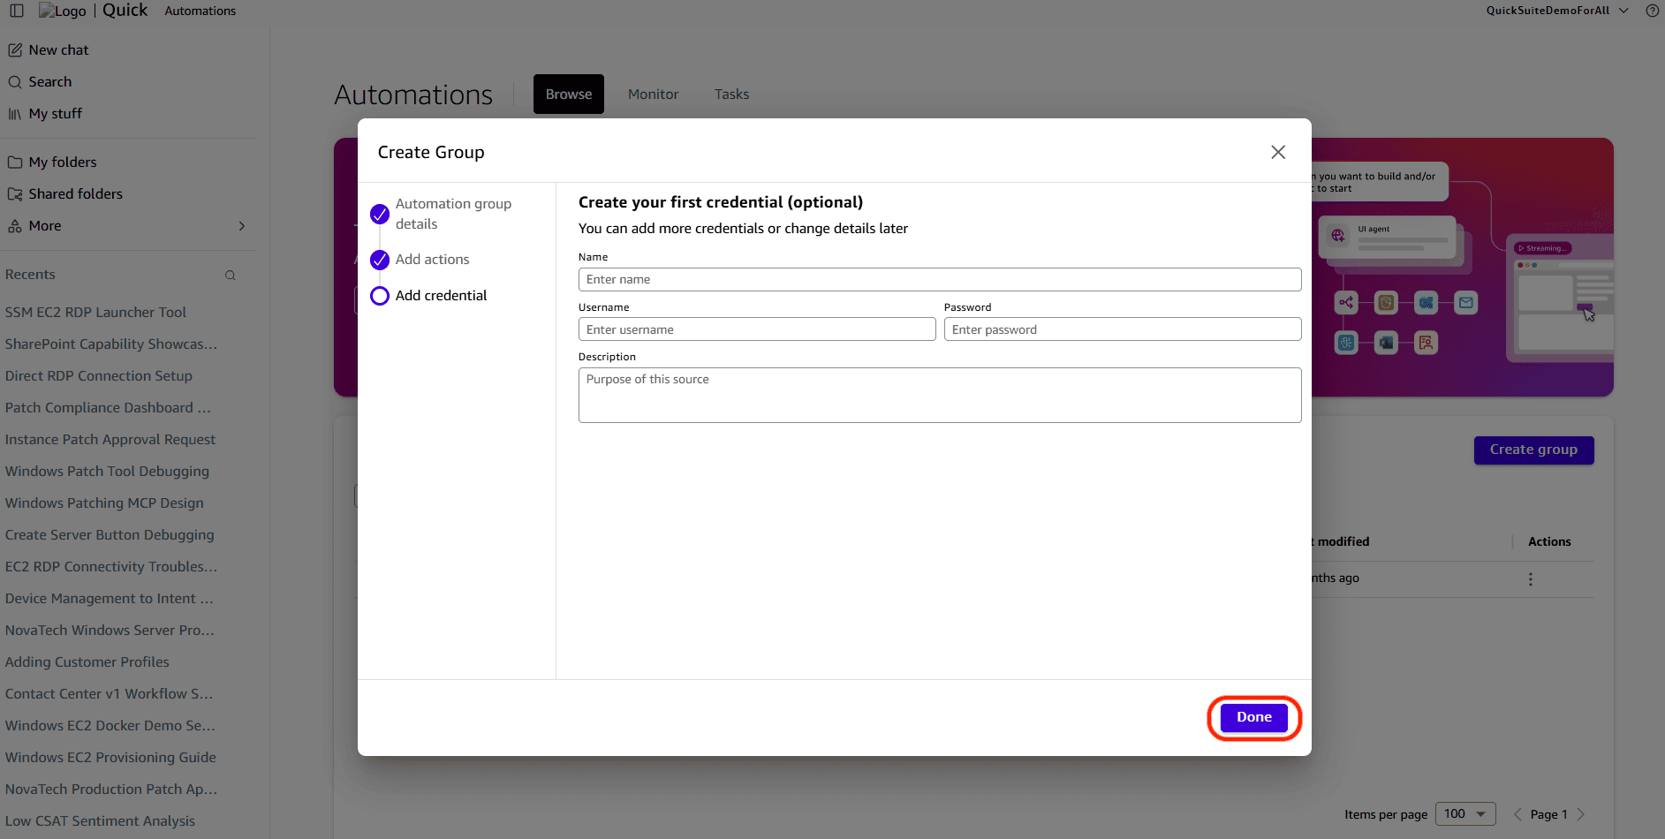1665x839 pixels.
Task: Open Patch Compliance Dashboard chat
Action: coord(108,408)
